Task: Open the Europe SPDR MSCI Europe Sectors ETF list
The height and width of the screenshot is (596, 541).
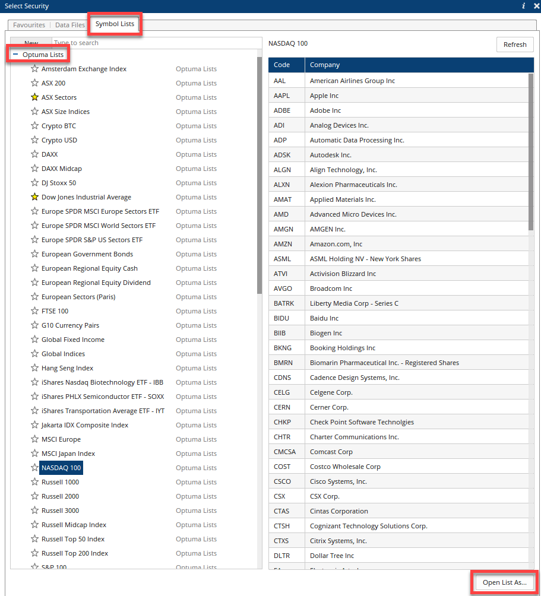Action: [100, 211]
